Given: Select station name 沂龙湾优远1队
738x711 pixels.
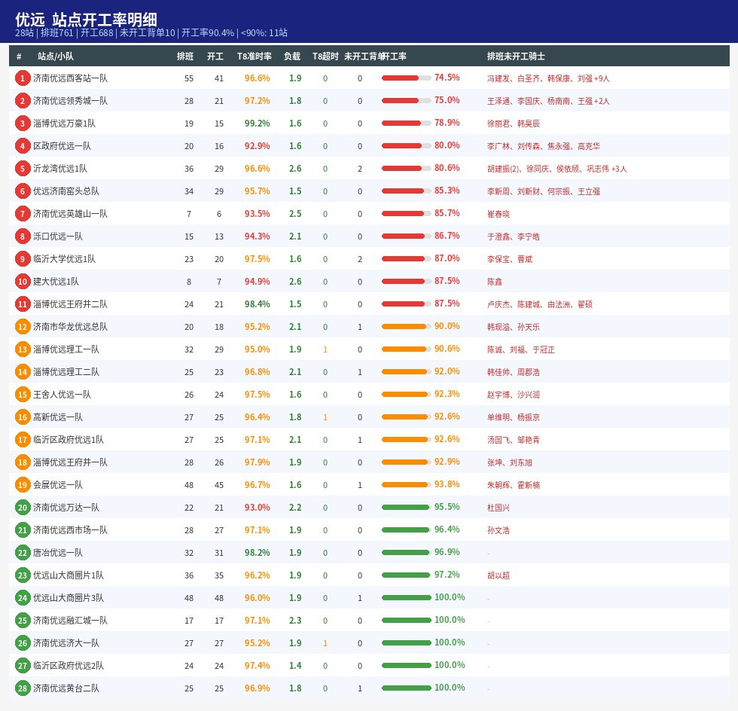Looking at the screenshot, I should pos(59,169).
